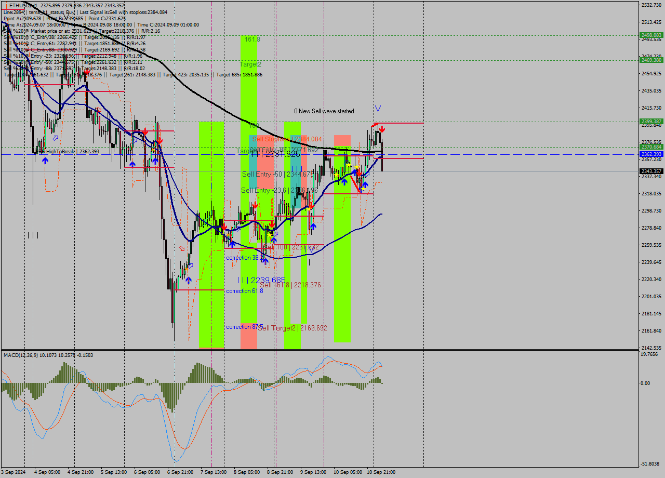This screenshot has height=478, width=665.
Task: Click the blue V marker above the latest candles
Action: click(378, 108)
